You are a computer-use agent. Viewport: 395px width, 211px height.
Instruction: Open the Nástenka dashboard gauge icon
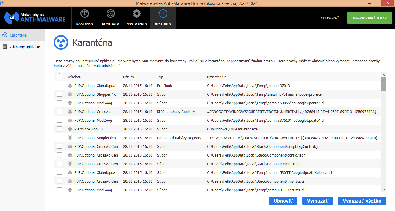(84, 14)
